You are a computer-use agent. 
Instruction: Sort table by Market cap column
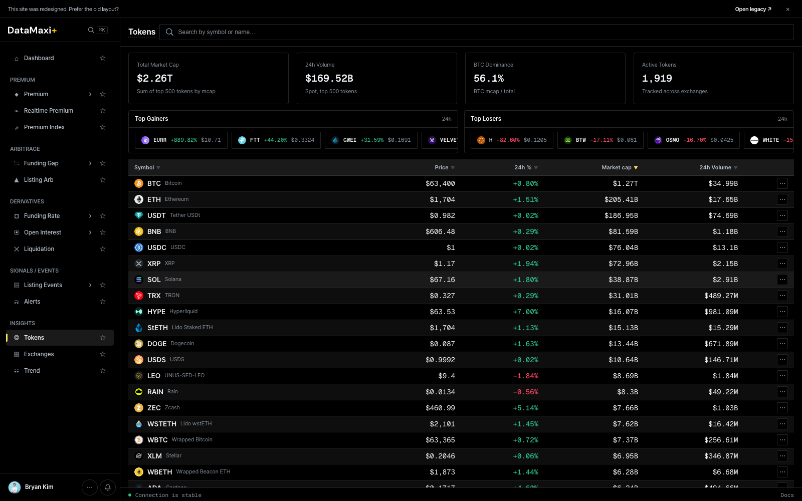[620, 167]
